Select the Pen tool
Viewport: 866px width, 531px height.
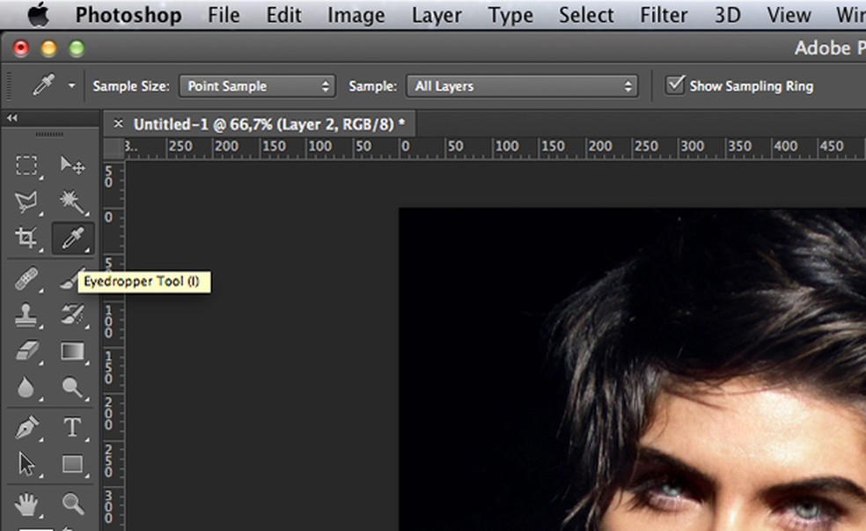click(26, 428)
